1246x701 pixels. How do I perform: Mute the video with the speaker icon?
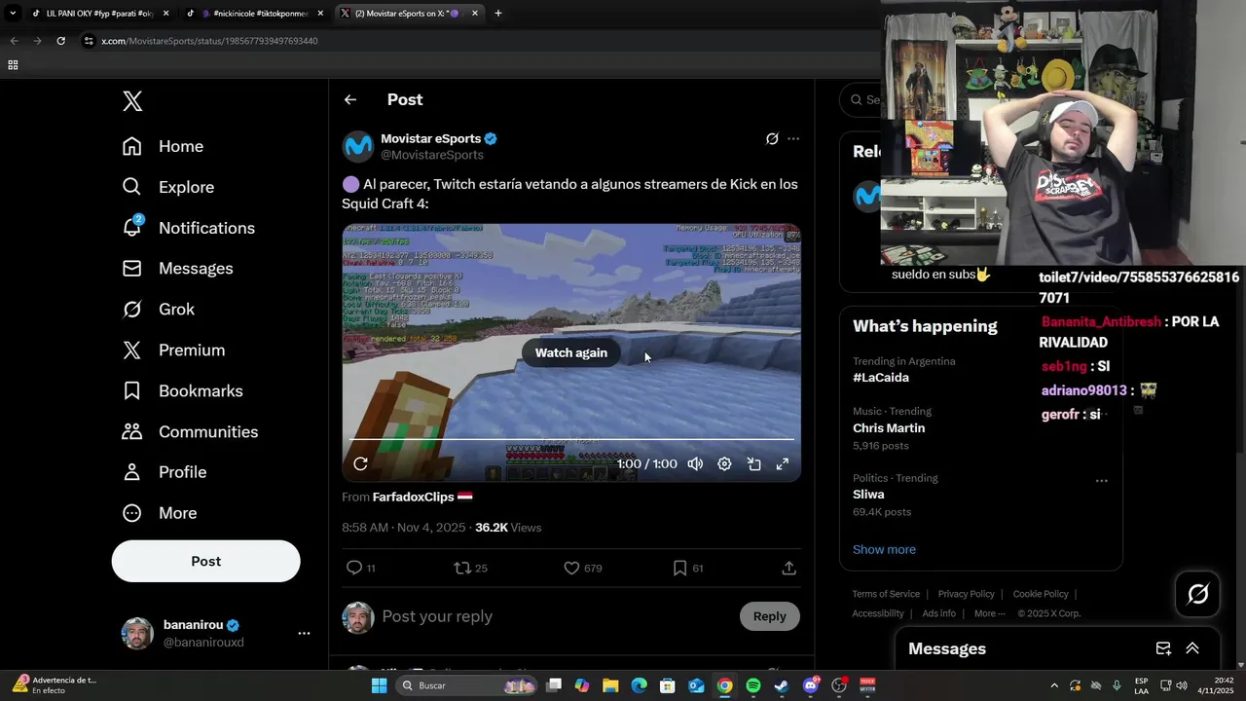695,463
